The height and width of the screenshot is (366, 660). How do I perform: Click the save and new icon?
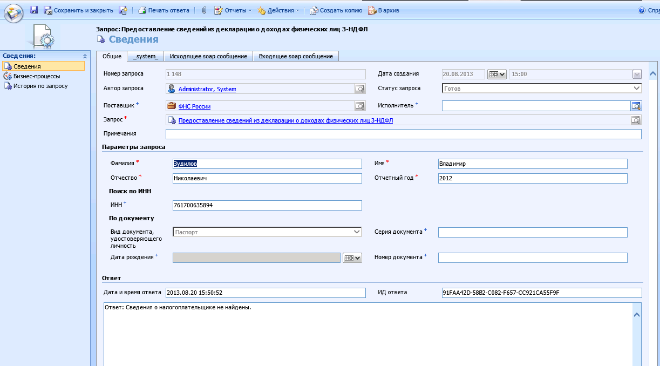[123, 10]
